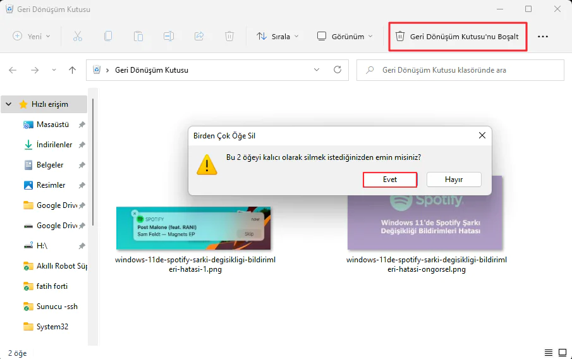Click the search box for Geri Dönüşüm Kutusu
572x359 pixels.
click(x=460, y=70)
